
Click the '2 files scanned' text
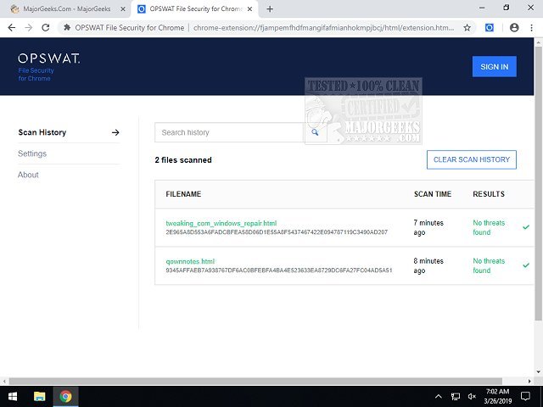click(x=183, y=160)
